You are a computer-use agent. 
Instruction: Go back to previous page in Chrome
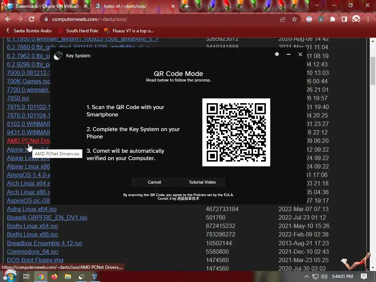[x=8, y=19]
